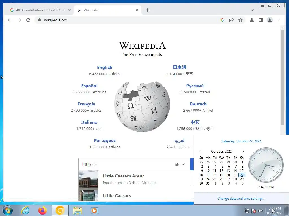The height and width of the screenshot is (216, 289).
Task: Launch Internet Explorer from taskbar
Action: pos(25,210)
